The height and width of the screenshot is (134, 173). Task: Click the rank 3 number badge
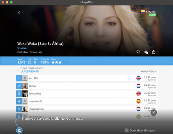point(19,93)
